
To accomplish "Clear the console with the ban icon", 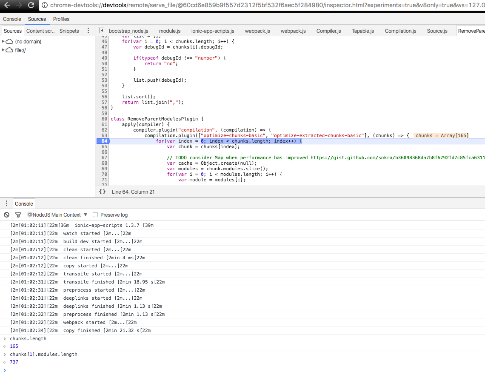I will coord(6,215).
